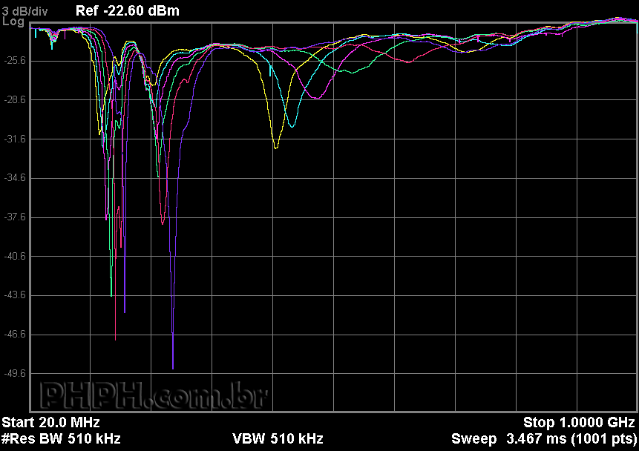Select the 3 dB/div scale label
Viewport: 639px width, 451px height.
(25, 10)
